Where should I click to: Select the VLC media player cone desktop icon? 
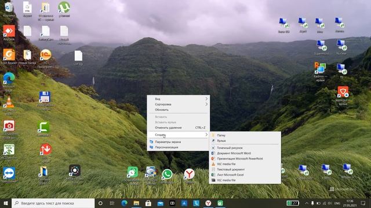pyautogui.click(x=9, y=102)
